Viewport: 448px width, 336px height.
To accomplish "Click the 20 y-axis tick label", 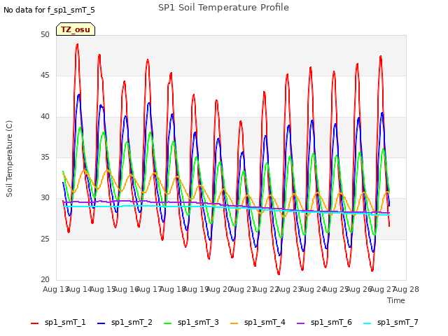I will point(45,279).
